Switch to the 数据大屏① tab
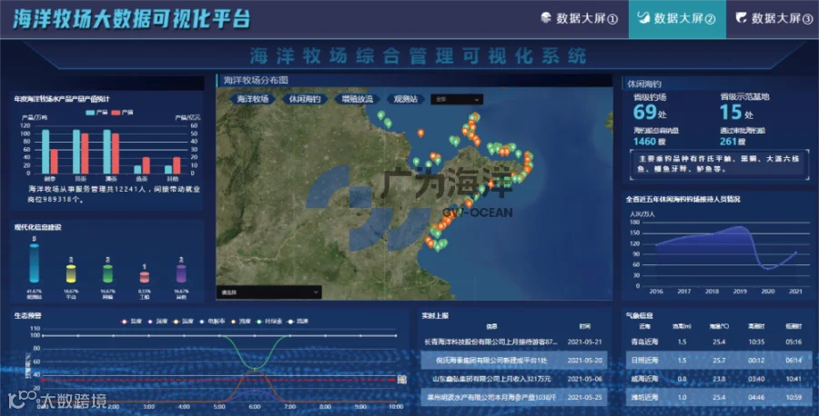 coord(580,19)
